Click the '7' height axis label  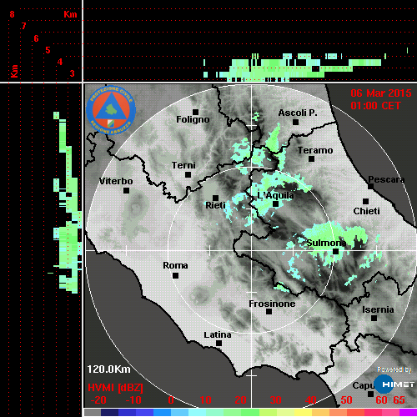24,26
